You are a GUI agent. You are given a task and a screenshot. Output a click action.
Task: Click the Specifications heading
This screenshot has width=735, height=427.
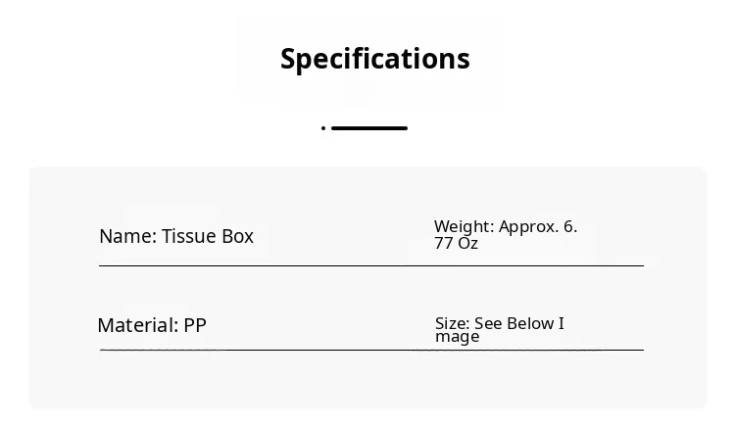[x=374, y=59]
